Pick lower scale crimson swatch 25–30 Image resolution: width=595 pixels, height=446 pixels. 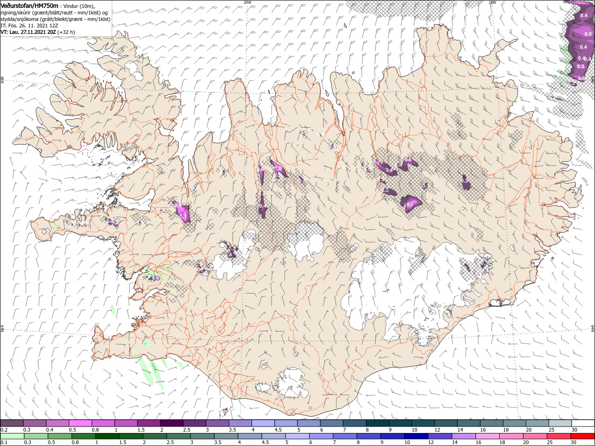[558, 436]
